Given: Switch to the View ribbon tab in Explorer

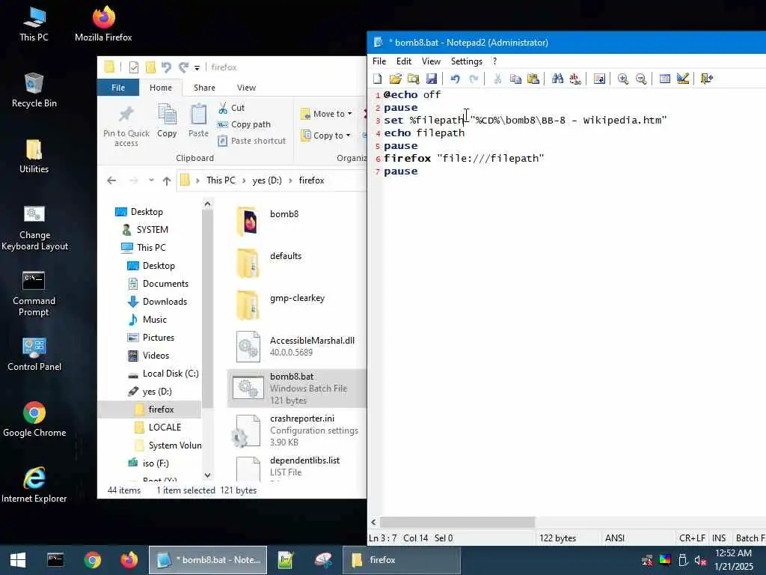Looking at the screenshot, I should [x=246, y=88].
